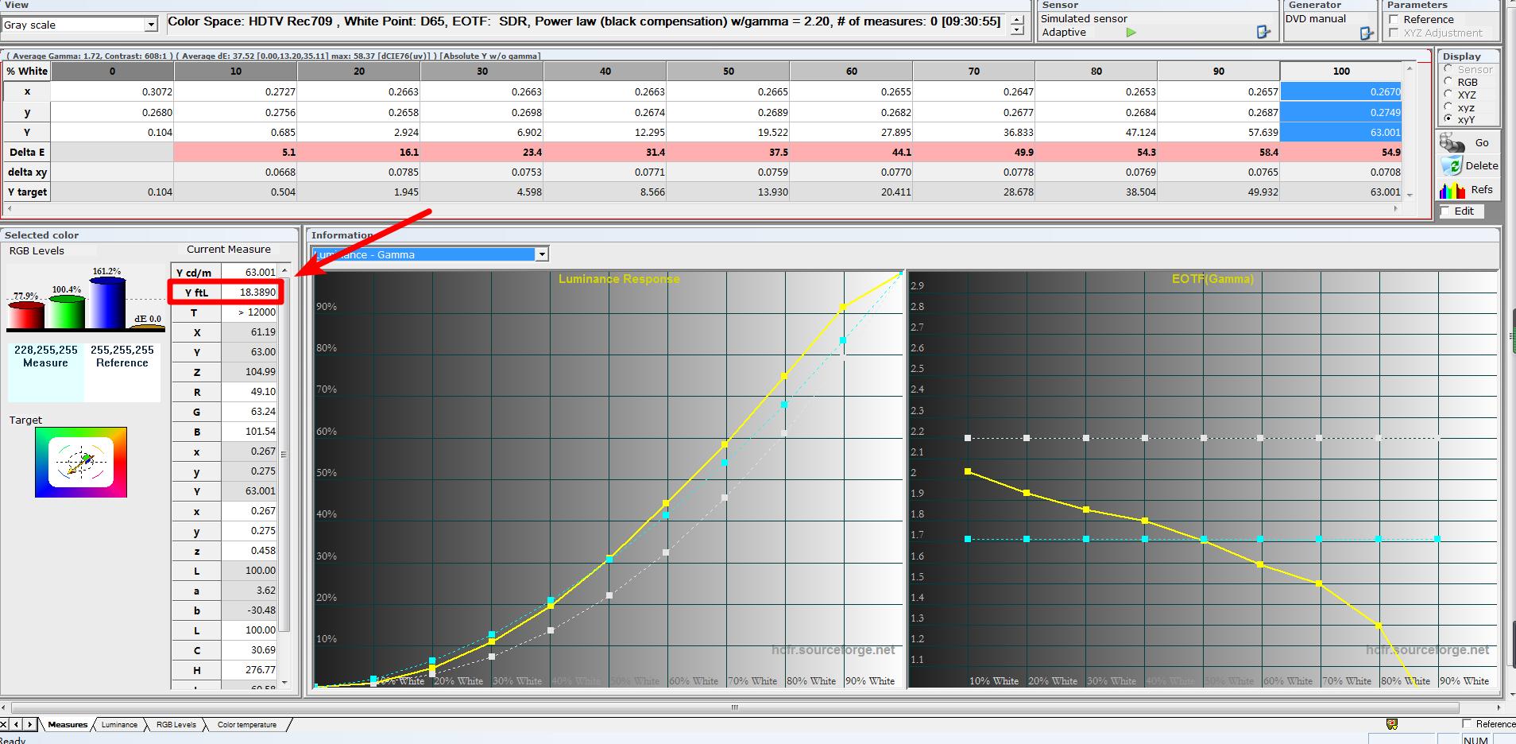Select the 0 % White column header
The width and height of the screenshot is (1516, 744).
112,72
